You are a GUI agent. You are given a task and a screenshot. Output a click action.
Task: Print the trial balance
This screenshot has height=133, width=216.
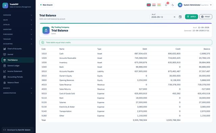pos(206,17)
